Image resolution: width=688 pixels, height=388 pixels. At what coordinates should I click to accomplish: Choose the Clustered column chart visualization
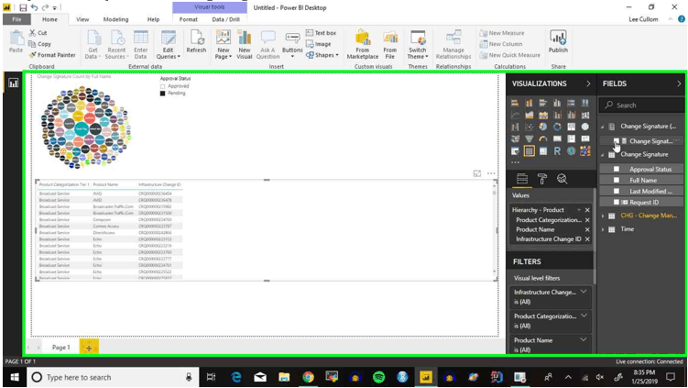pos(557,103)
